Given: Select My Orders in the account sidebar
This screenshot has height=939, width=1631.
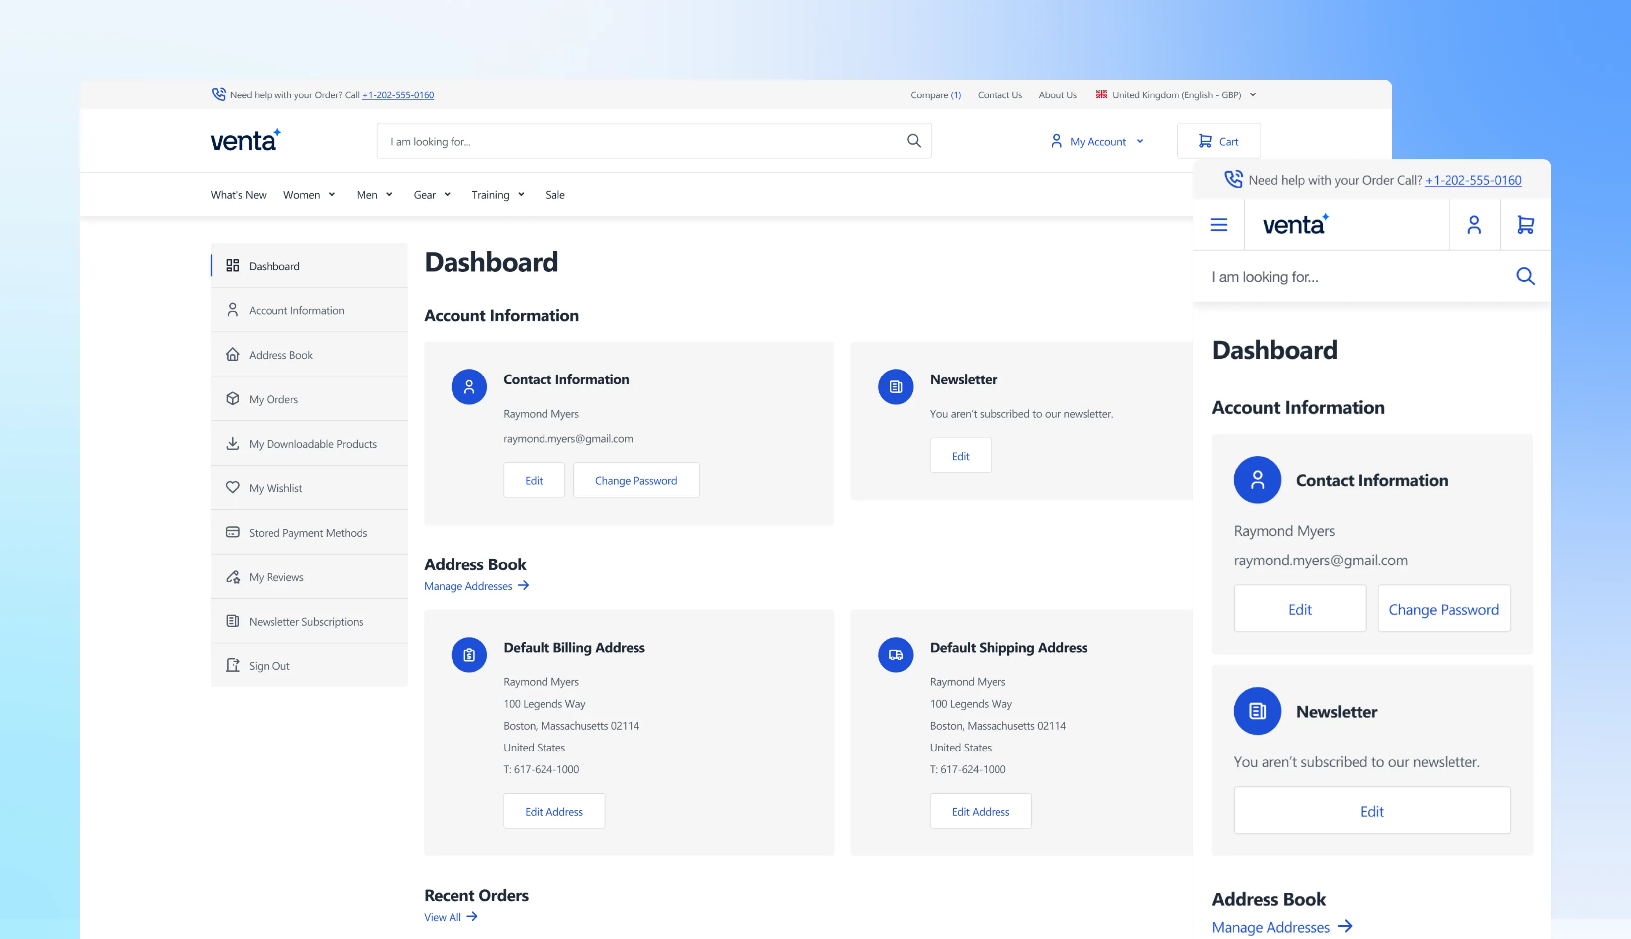Looking at the screenshot, I should coord(273,399).
